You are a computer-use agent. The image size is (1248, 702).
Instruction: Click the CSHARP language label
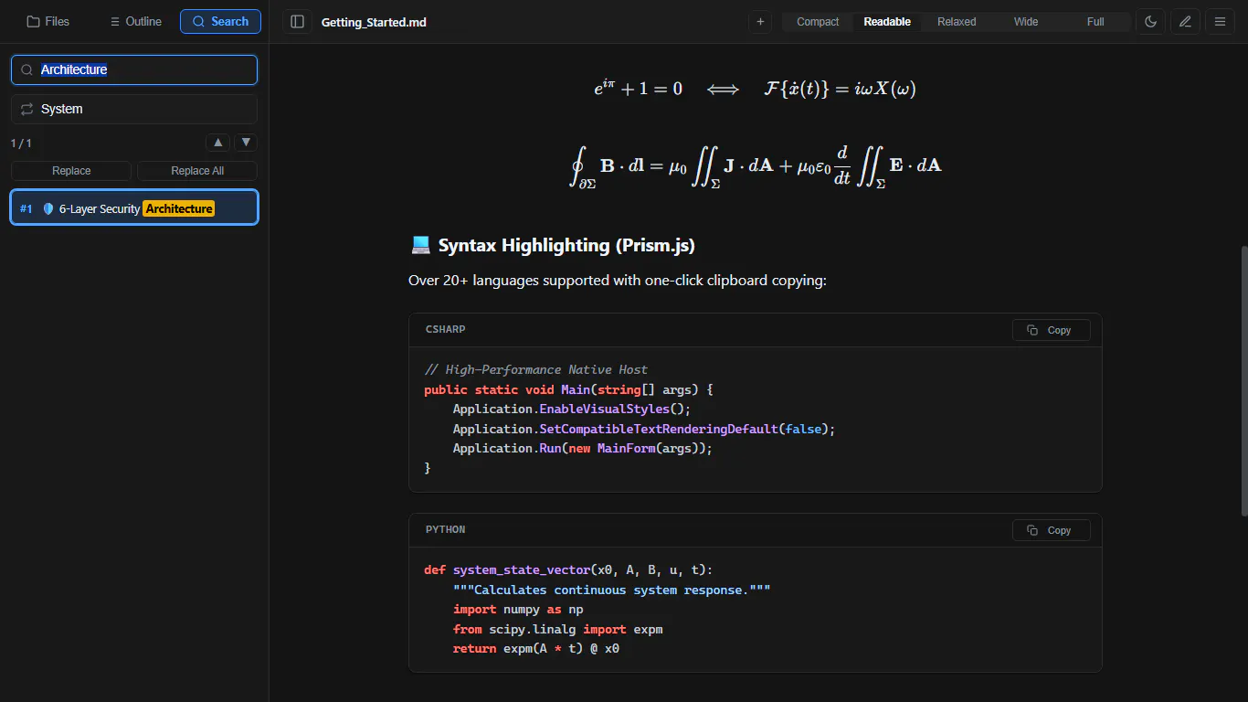tap(445, 329)
